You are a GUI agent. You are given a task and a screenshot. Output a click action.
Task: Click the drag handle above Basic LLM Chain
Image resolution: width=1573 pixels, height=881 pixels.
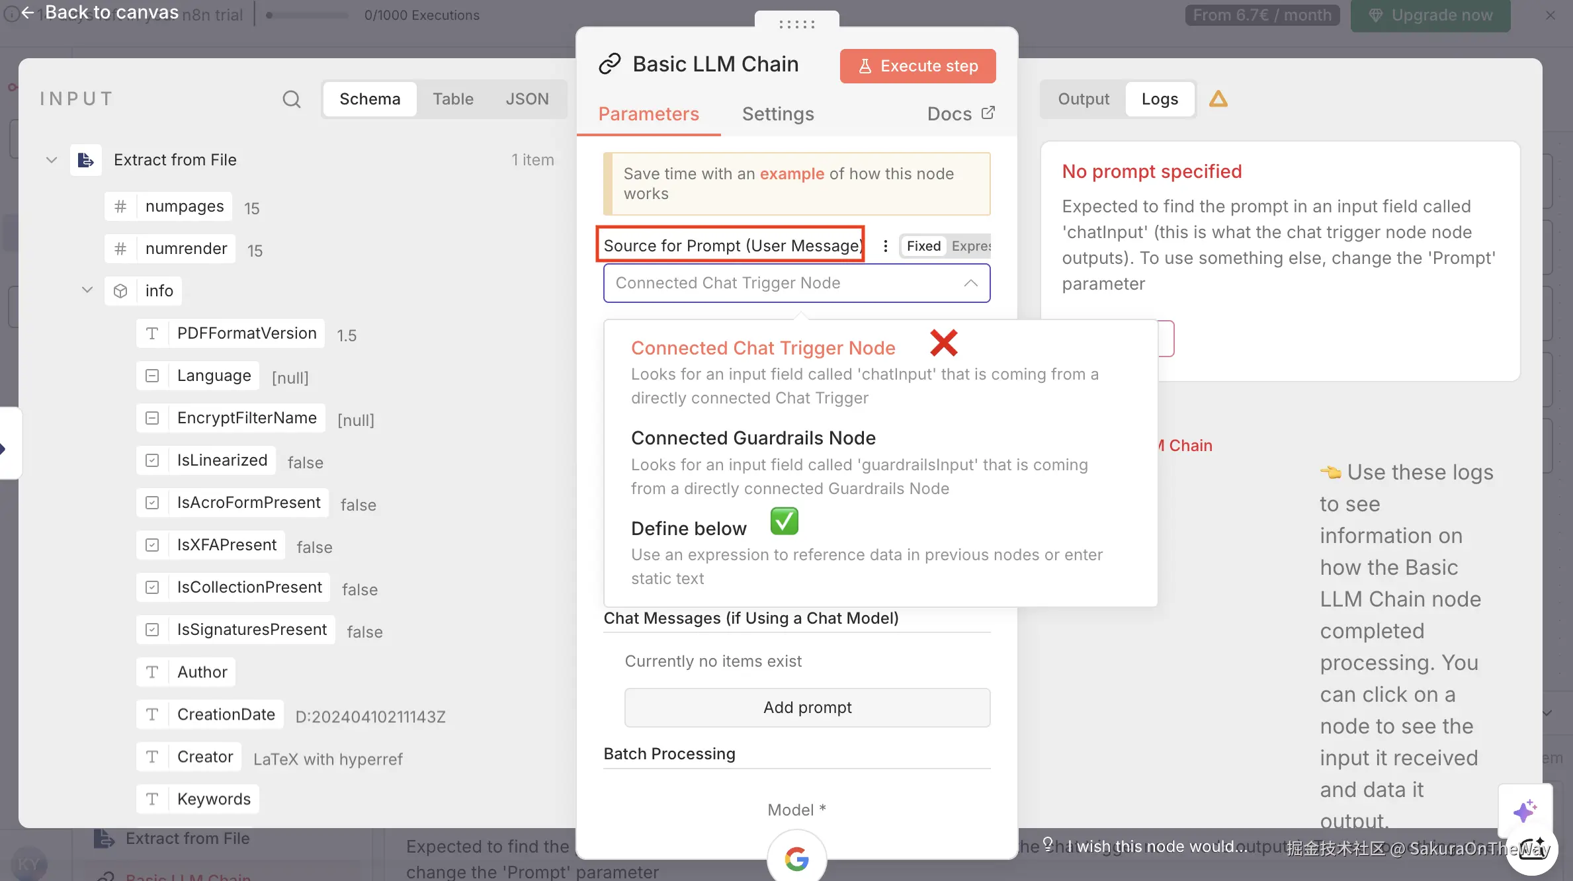coord(796,24)
